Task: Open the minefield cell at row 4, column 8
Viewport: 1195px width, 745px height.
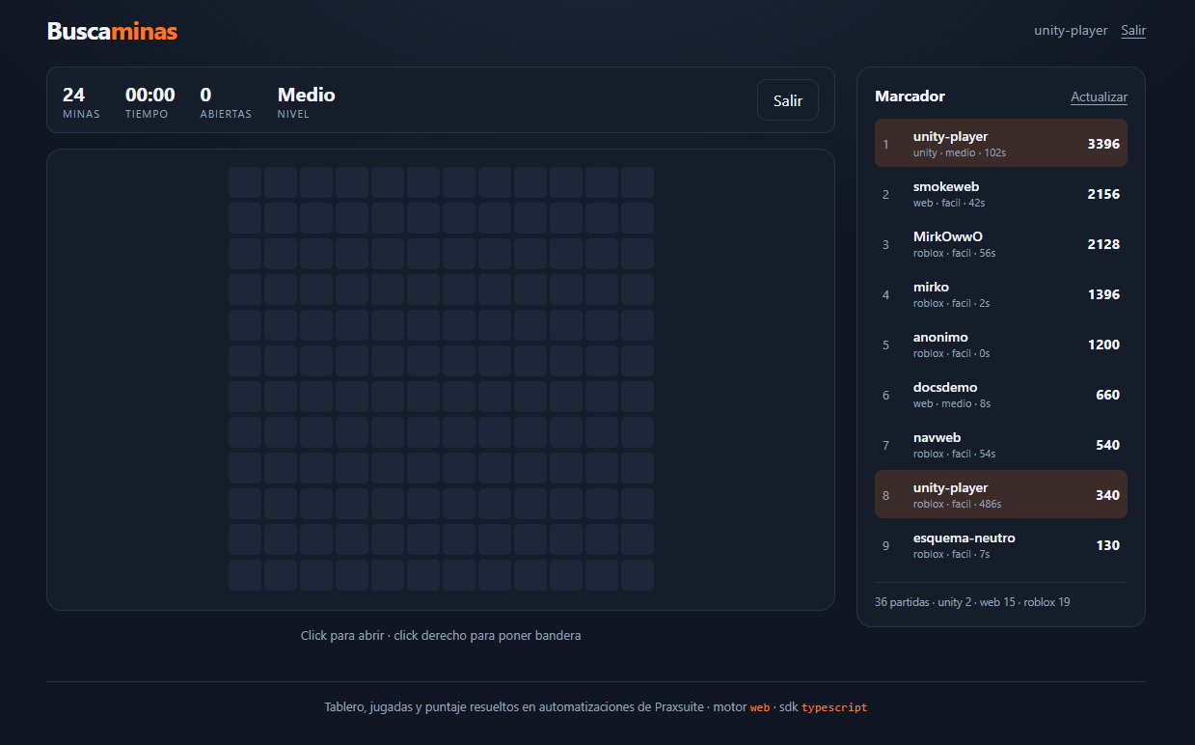Action: (x=495, y=290)
